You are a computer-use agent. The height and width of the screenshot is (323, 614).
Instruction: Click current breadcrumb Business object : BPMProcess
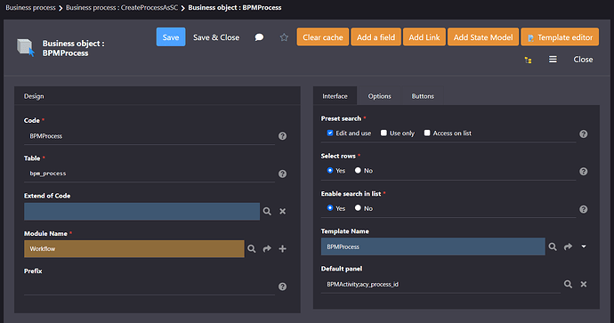pos(235,7)
